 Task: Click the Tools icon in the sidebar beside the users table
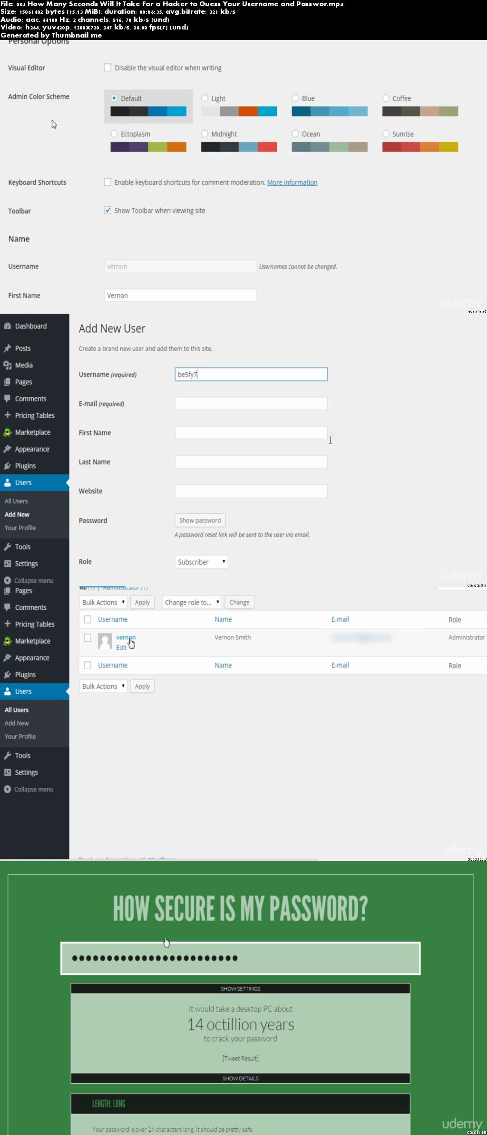click(x=7, y=755)
